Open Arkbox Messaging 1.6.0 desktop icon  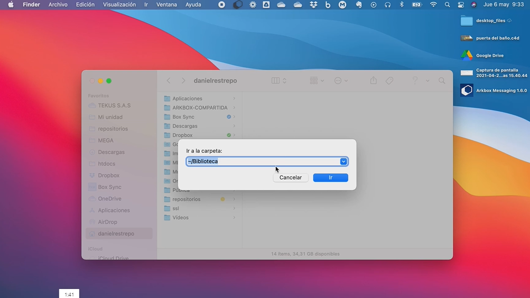pyautogui.click(x=467, y=90)
